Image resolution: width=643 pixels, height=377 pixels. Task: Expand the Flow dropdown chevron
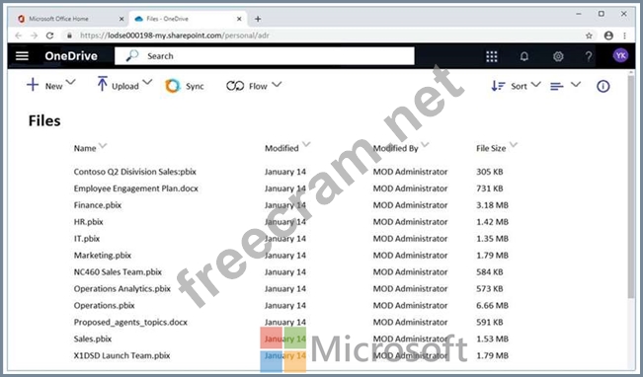tap(277, 84)
